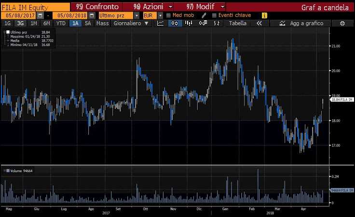The height and width of the screenshot is (217, 355).
Task: Click Mag month axis label
Action: [9, 209]
